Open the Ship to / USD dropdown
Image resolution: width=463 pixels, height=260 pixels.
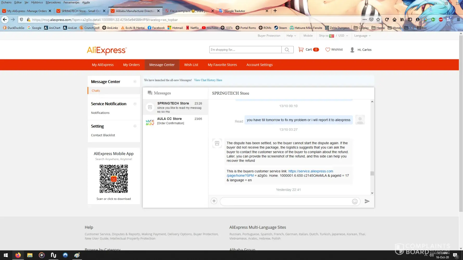tap(333, 36)
